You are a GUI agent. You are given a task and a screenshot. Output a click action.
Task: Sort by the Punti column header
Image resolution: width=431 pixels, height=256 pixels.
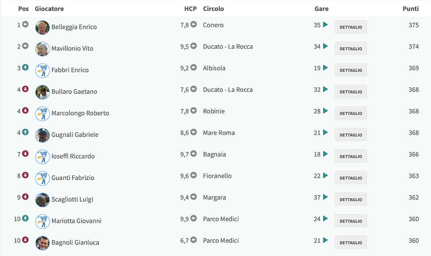tap(411, 9)
